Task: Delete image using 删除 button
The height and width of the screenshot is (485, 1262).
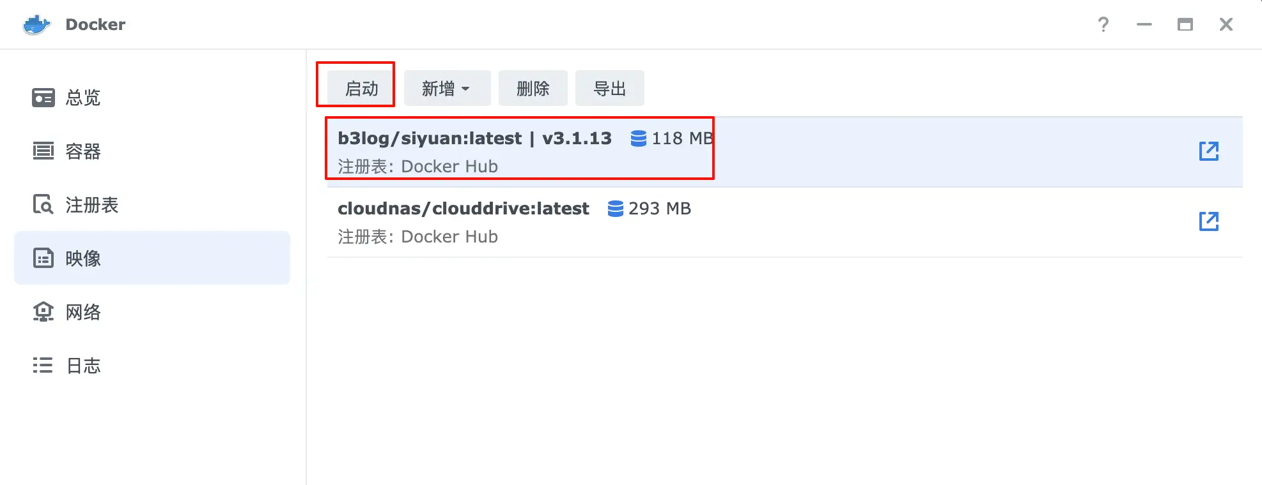Action: (x=533, y=88)
